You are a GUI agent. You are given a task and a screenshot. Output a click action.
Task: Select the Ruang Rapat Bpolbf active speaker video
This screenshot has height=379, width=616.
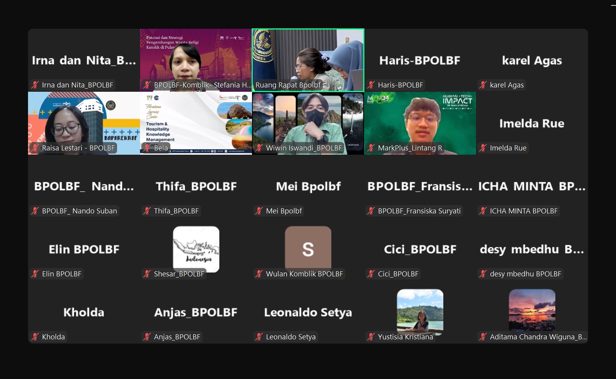308,60
